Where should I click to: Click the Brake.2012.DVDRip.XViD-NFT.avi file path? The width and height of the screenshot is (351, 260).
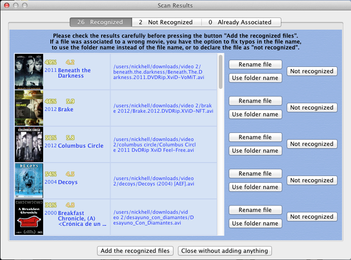(163, 108)
